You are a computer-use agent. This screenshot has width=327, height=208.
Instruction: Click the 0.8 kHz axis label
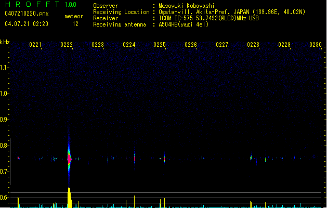point(4,146)
